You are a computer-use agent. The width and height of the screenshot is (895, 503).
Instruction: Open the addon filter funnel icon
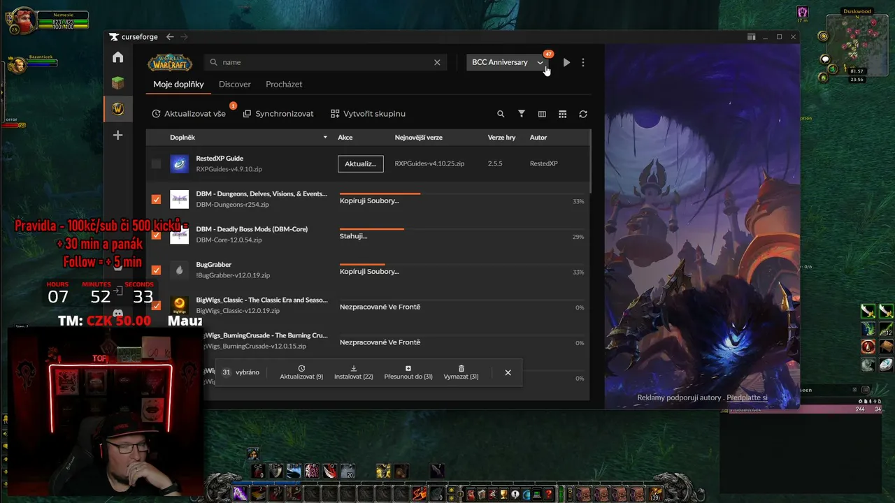(521, 114)
